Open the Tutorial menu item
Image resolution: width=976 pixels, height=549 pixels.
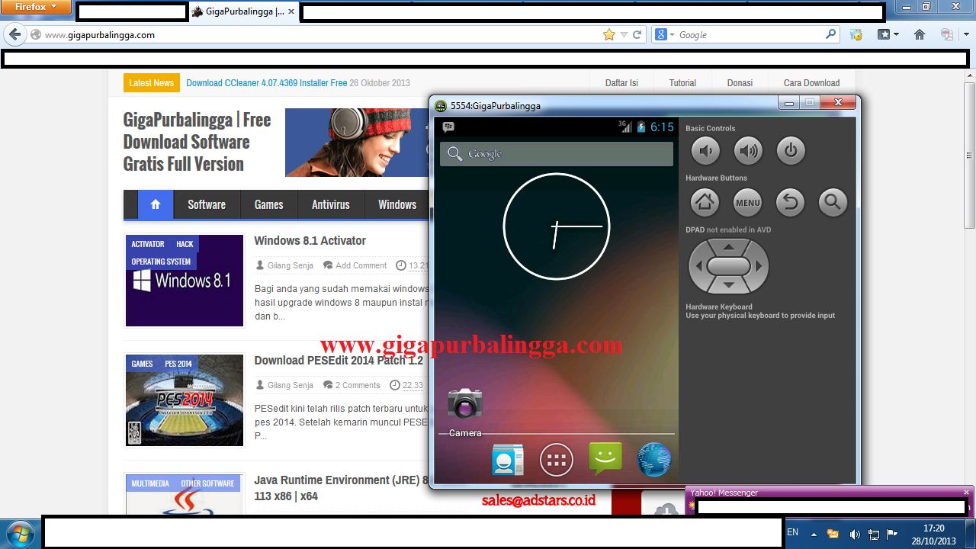[x=682, y=83]
